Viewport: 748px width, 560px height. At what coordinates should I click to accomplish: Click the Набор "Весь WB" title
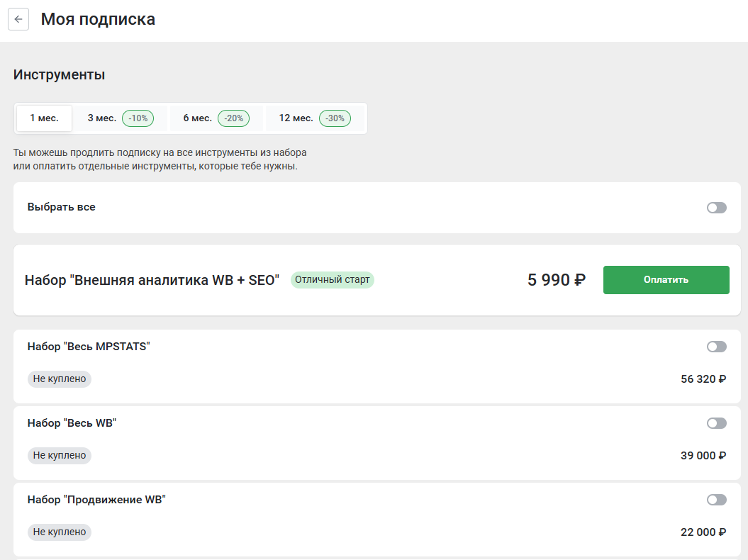coord(72,423)
